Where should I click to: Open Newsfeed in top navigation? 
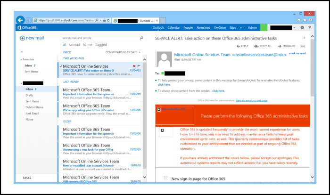click(204, 28)
